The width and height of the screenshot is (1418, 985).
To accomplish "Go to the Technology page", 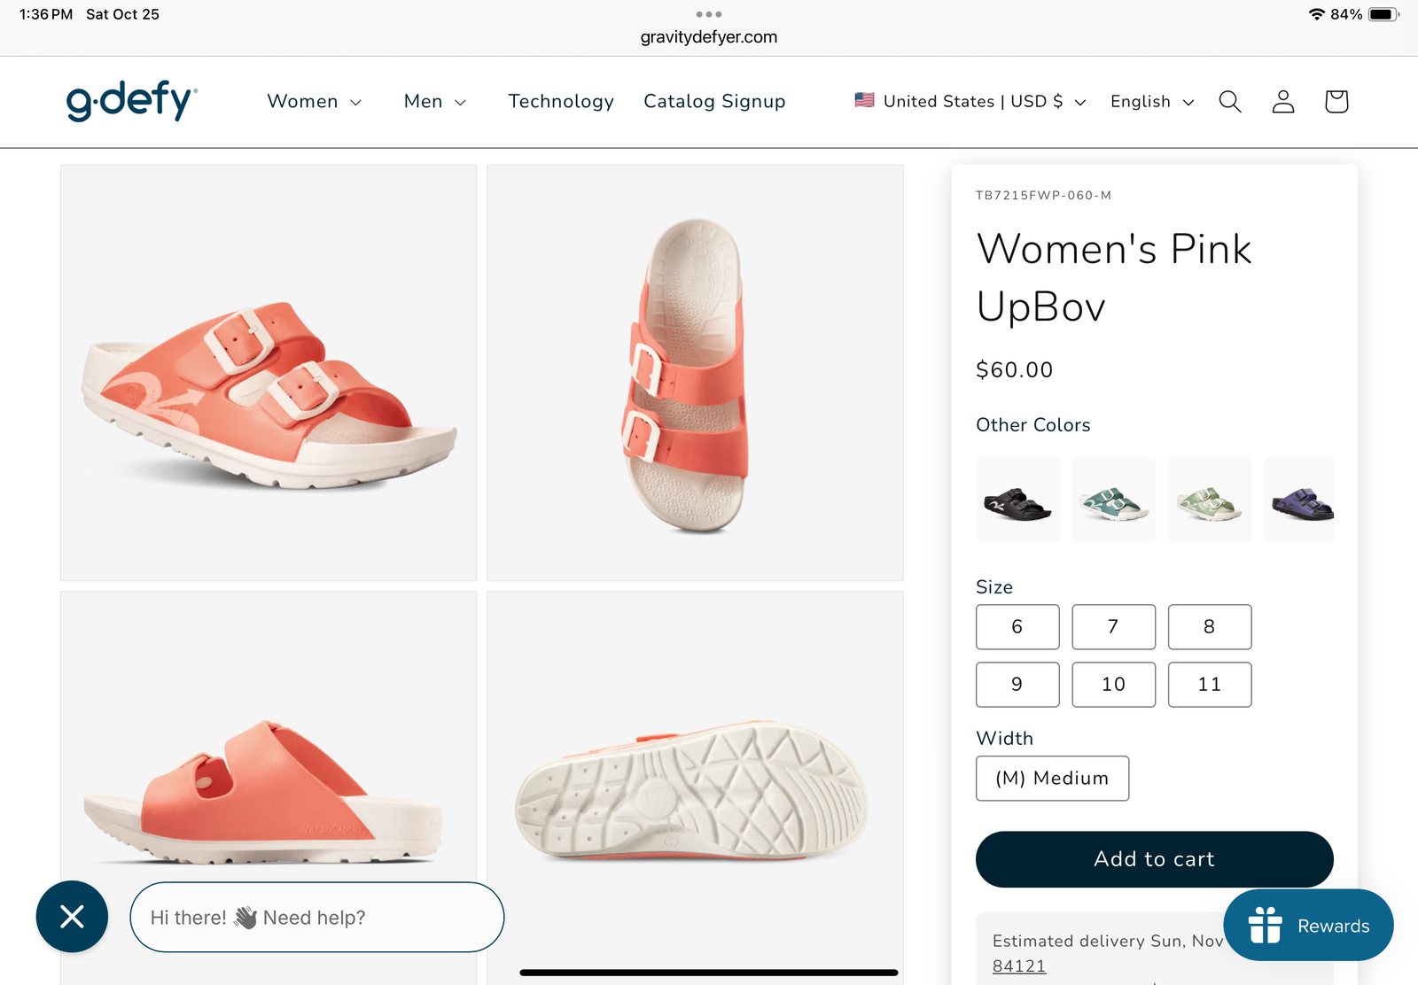I will point(561,102).
